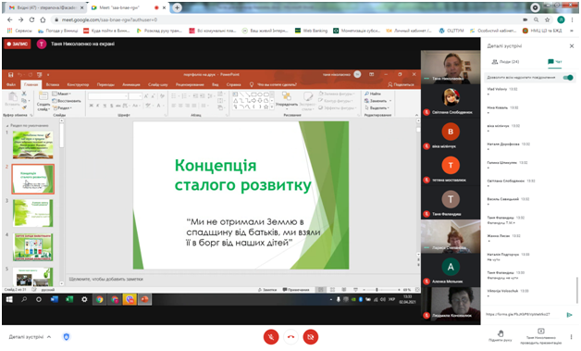The width and height of the screenshot is (581, 351).
Task: Click the red recording indicator button
Action: (x=18, y=44)
